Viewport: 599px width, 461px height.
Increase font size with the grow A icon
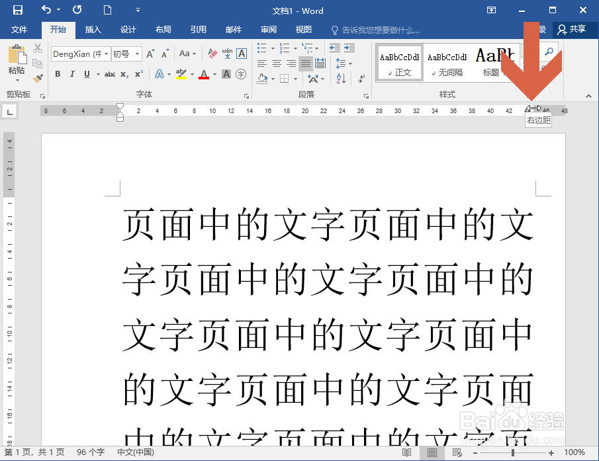[150, 54]
